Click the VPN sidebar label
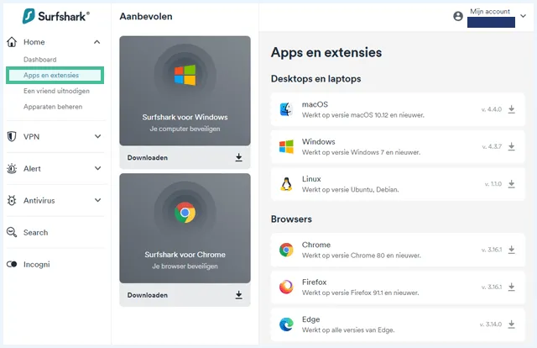The image size is (537, 348). pos(32,136)
